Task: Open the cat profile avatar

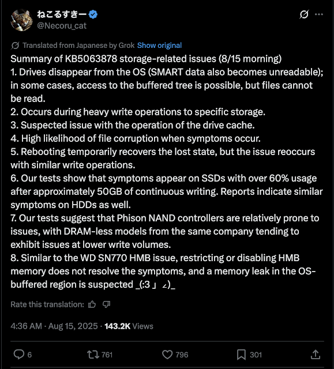Action: pos(21,20)
